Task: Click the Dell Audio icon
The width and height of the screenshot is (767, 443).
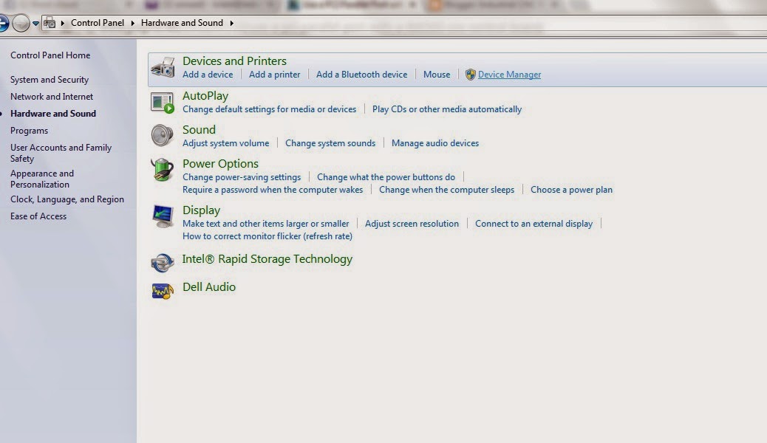Action: point(163,292)
